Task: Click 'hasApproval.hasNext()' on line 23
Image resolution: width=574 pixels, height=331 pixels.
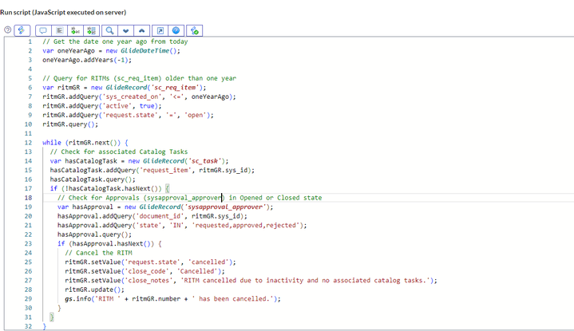Action: coord(111,243)
